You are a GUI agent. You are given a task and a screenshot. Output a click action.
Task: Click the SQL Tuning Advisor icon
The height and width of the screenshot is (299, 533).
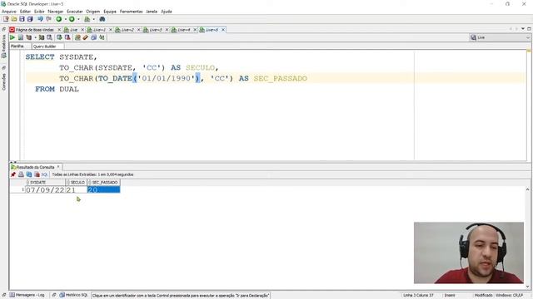[x=50, y=37]
